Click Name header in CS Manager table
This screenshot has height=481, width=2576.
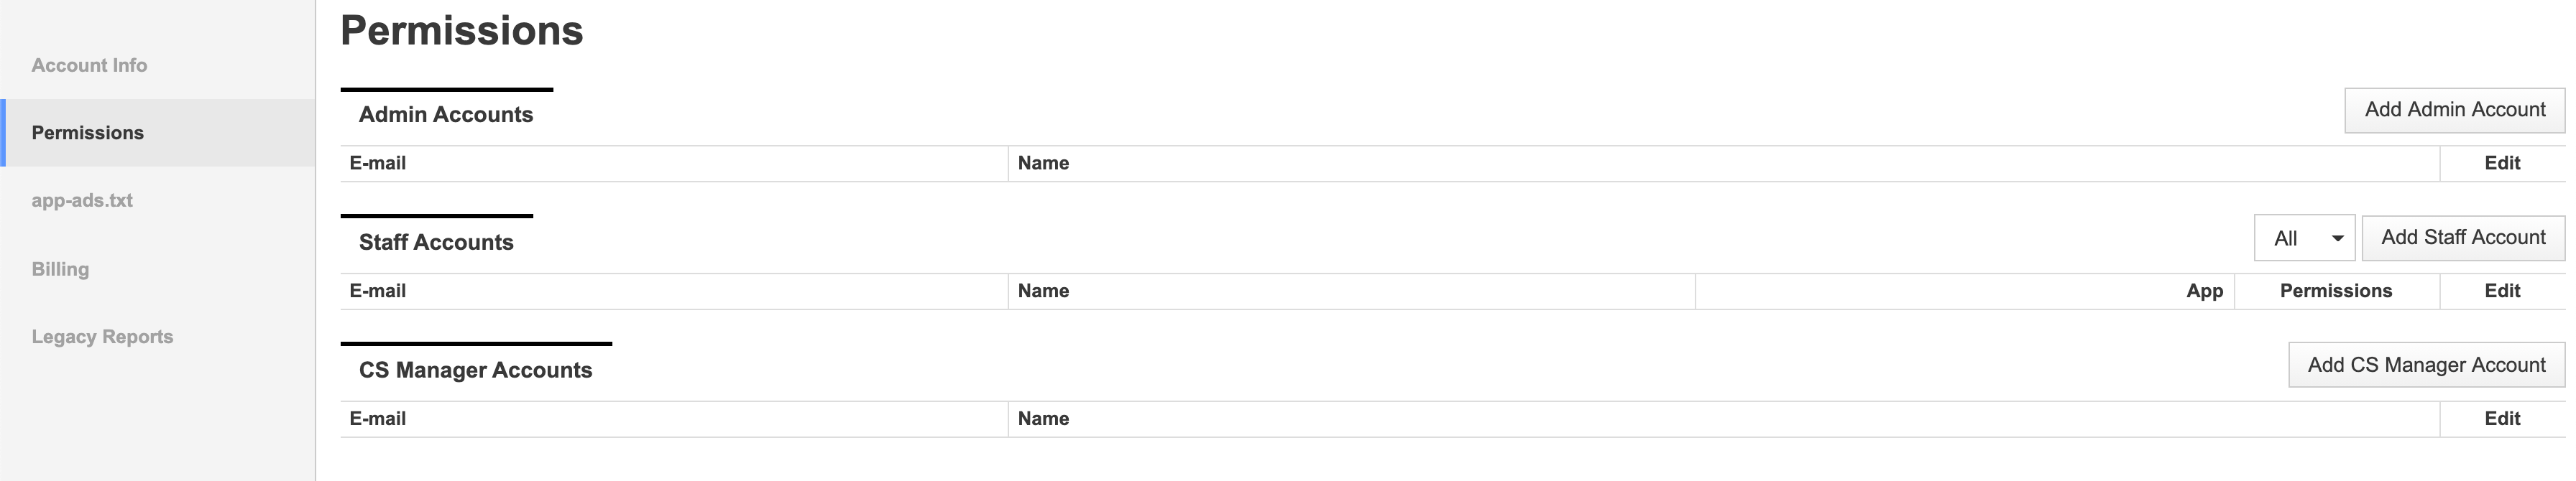[x=1043, y=419]
